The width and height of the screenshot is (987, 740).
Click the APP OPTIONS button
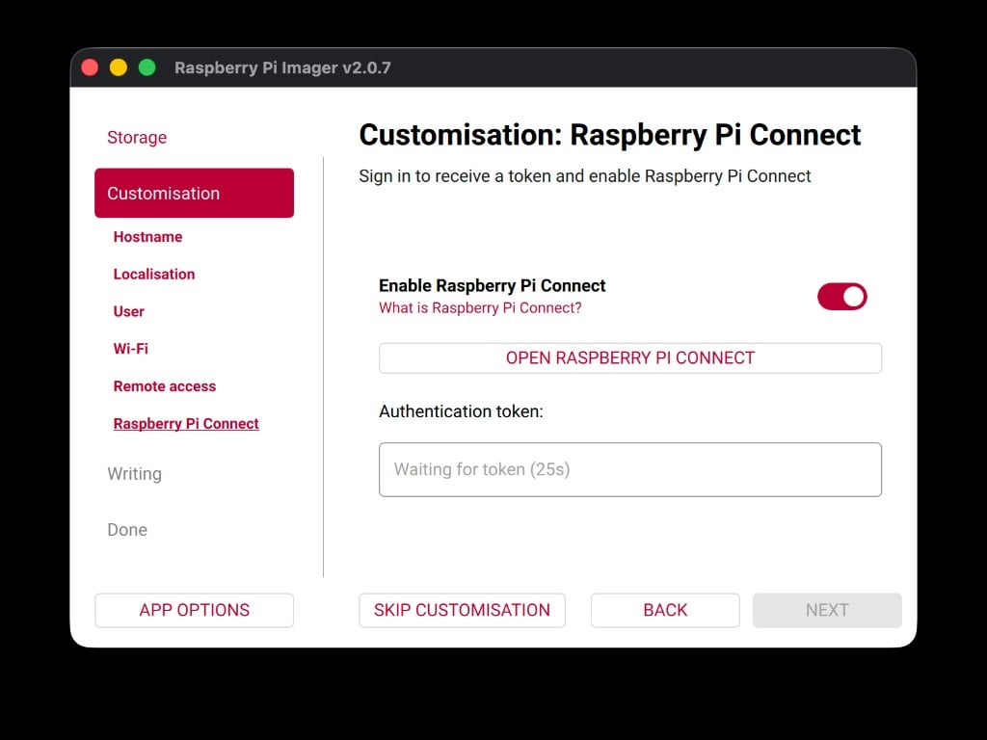(194, 610)
